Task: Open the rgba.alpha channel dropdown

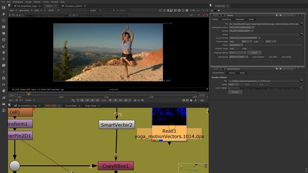Action: (x=26, y=11)
